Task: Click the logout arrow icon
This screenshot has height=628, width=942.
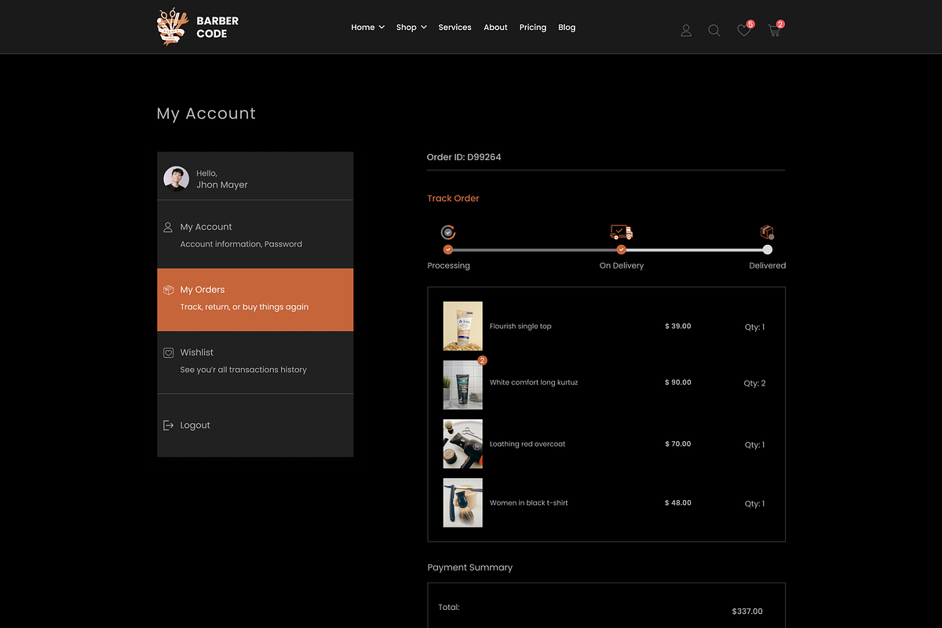Action: tap(168, 425)
